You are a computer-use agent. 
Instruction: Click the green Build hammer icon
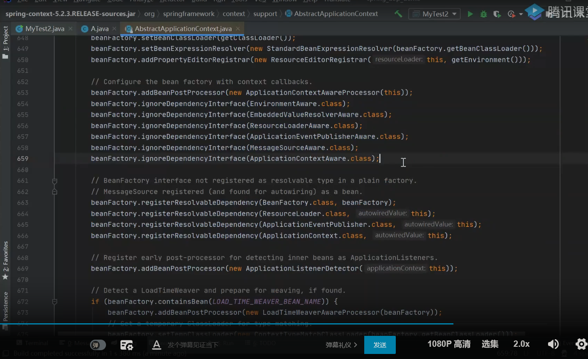(398, 14)
